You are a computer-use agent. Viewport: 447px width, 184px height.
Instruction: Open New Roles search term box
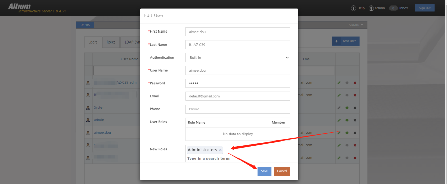click(x=238, y=159)
